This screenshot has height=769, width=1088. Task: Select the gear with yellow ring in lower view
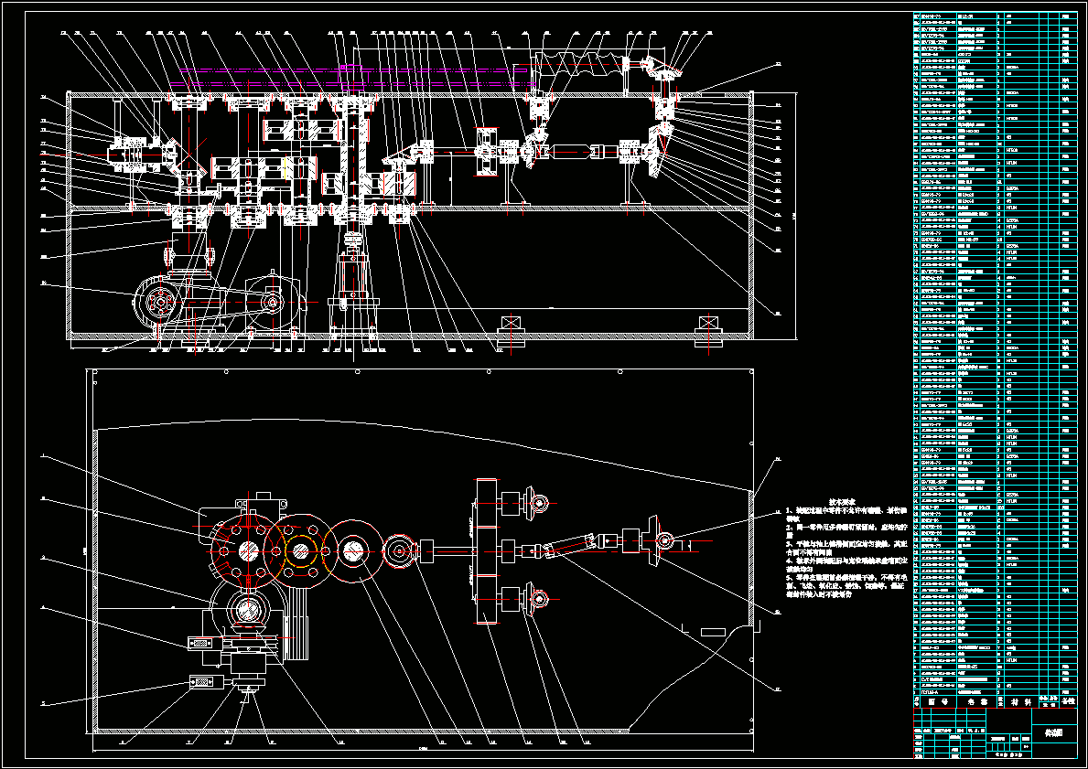(x=300, y=551)
